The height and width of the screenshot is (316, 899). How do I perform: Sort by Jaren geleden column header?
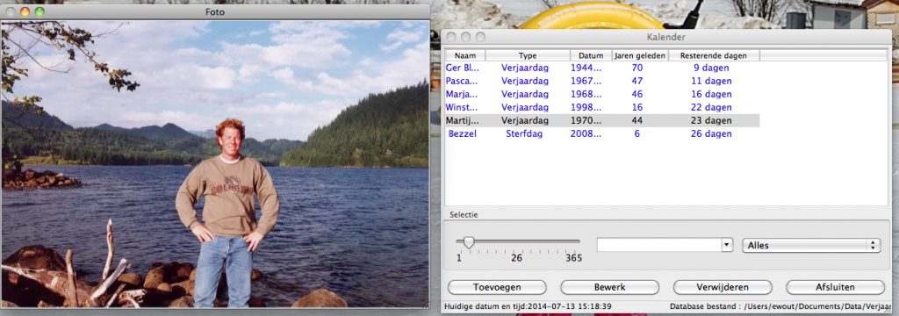pyautogui.click(x=640, y=55)
